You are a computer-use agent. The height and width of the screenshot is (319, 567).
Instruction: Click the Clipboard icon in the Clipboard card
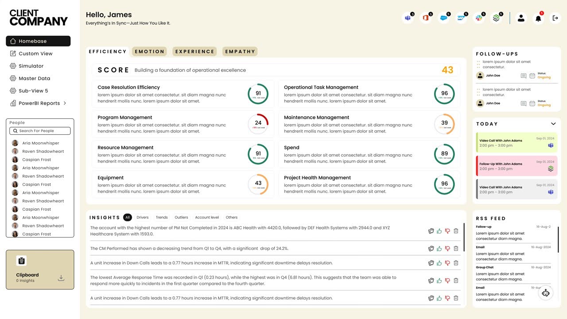click(x=21, y=261)
